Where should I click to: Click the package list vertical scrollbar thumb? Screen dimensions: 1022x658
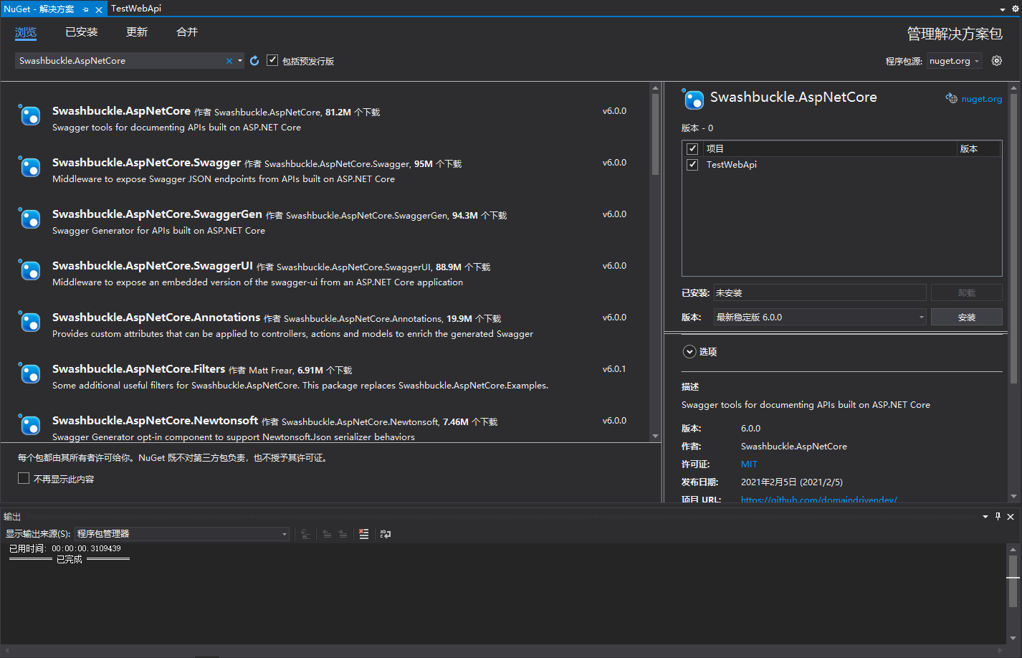[655, 134]
